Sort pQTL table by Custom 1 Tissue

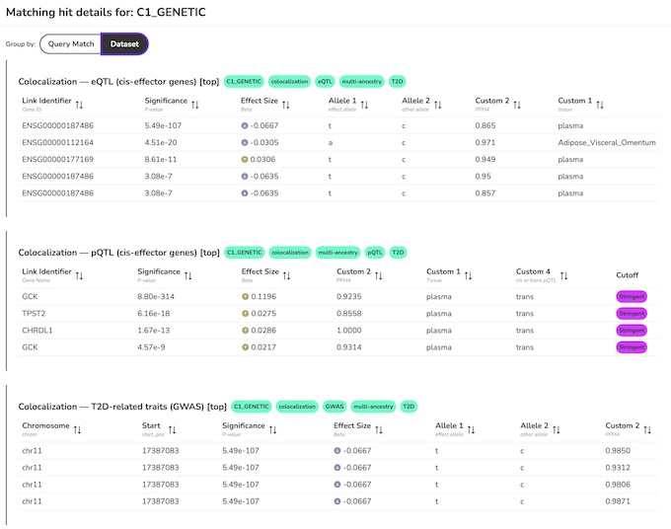click(x=468, y=275)
